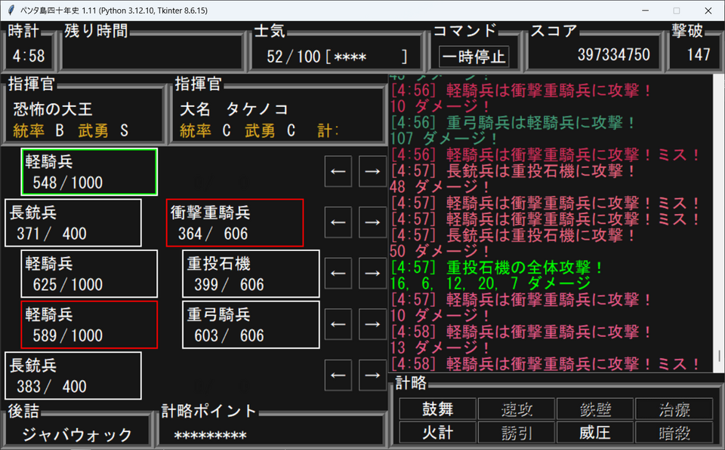This screenshot has width=725, height=450.
Task: Use the 火計 fire stratagem
Action: pyautogui.click(x=437, y=433)
